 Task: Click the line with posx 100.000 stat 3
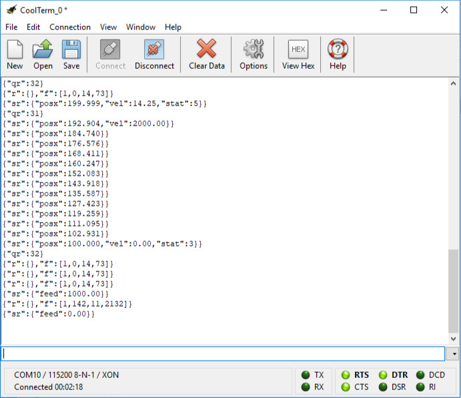pos(103,244)
